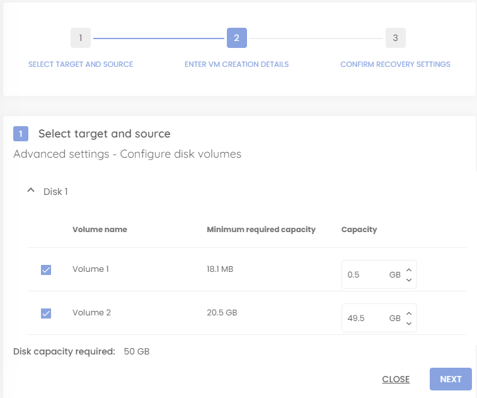Screen dimensions: 477x398
Task: Select the Volume 1 name text
Action: [x=90, y=269]
